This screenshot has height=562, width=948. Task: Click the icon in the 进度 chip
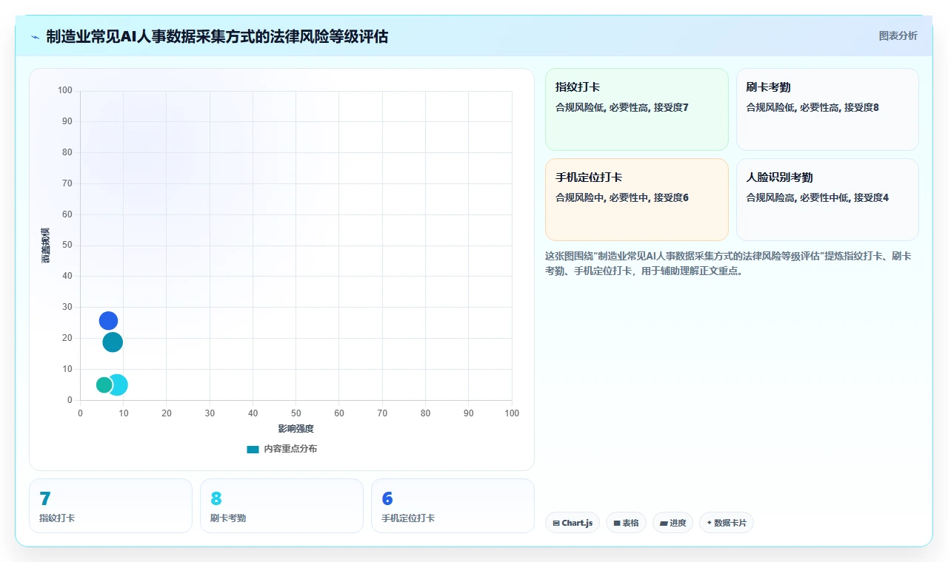[x=664, y=524]
